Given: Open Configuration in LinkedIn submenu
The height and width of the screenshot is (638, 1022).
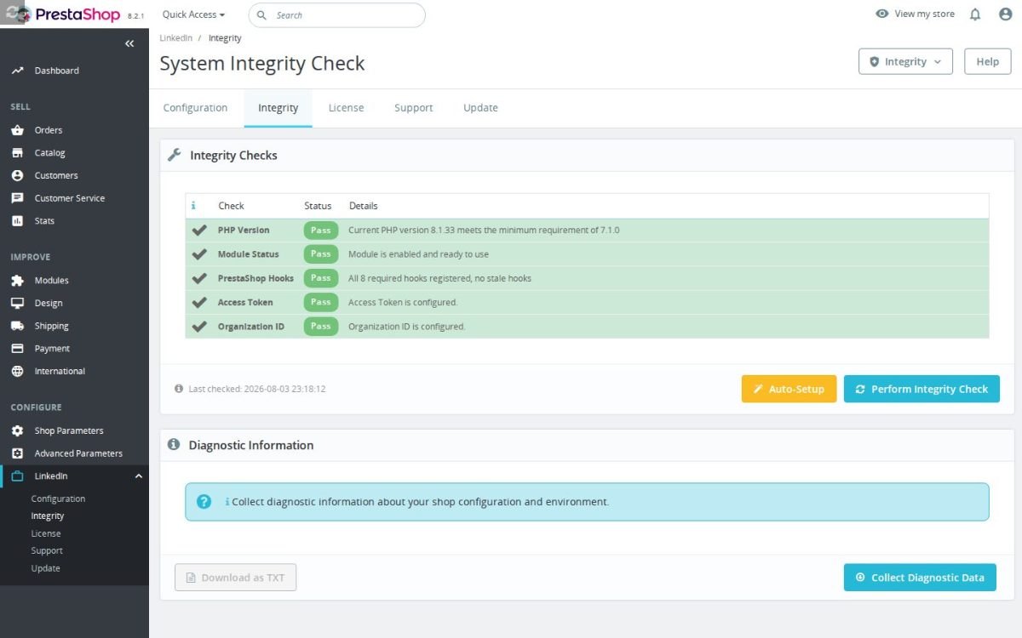Looking at the screenshot, I should click(x=58, y=498).
